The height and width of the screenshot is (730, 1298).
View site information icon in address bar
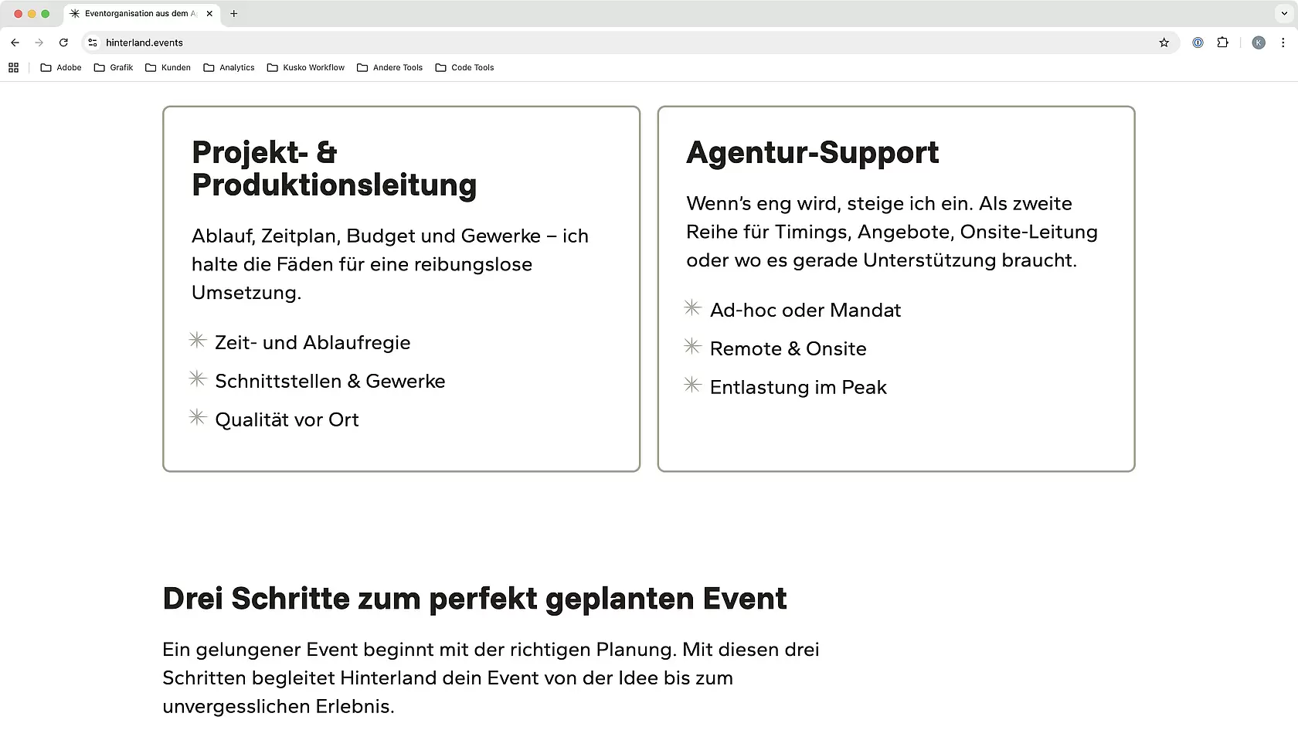point(93,42)
